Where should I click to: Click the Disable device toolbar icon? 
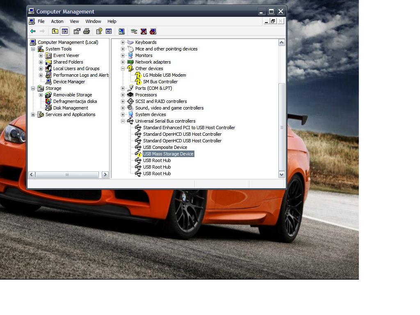pos(153,31)
